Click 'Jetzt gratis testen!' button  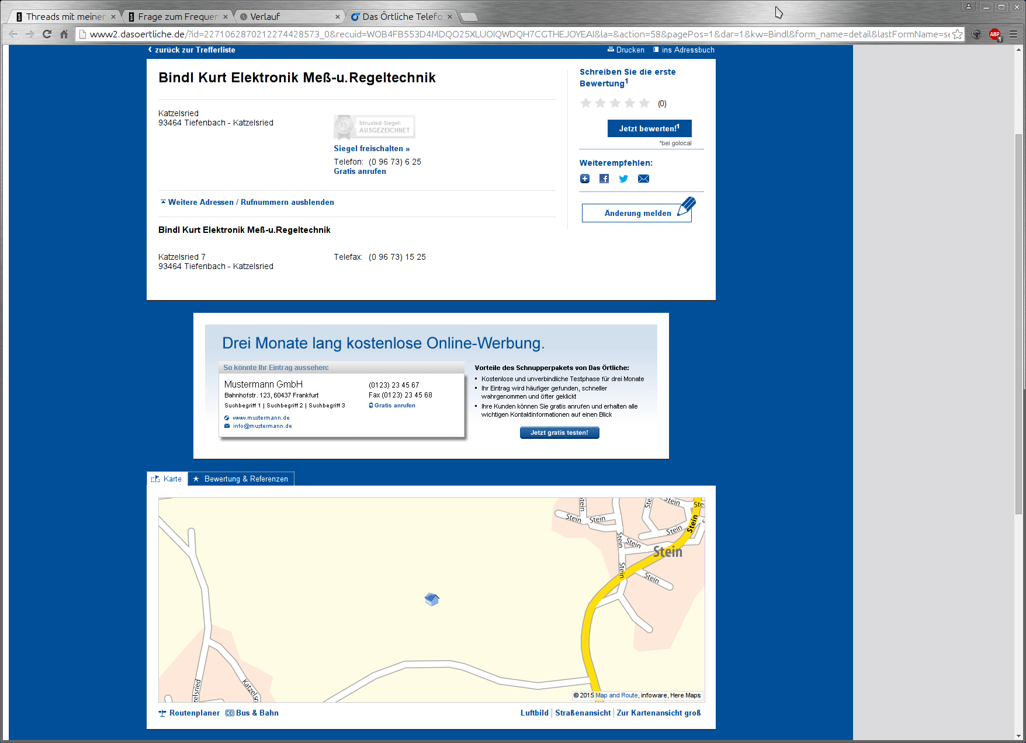(559, 432)
